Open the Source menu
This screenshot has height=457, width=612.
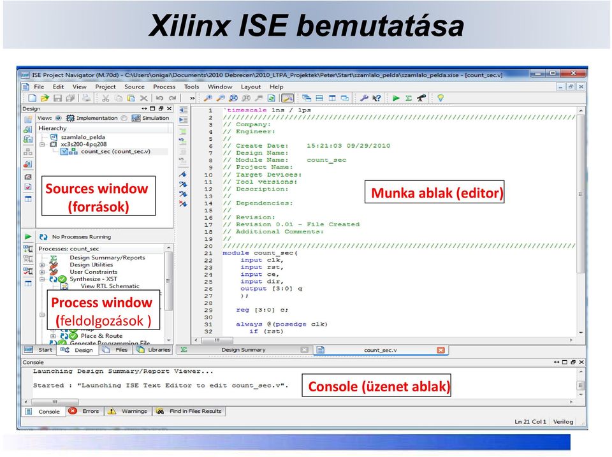135,87
